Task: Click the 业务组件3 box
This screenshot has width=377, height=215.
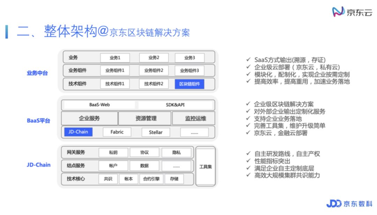Action: (x=190, y=71)
